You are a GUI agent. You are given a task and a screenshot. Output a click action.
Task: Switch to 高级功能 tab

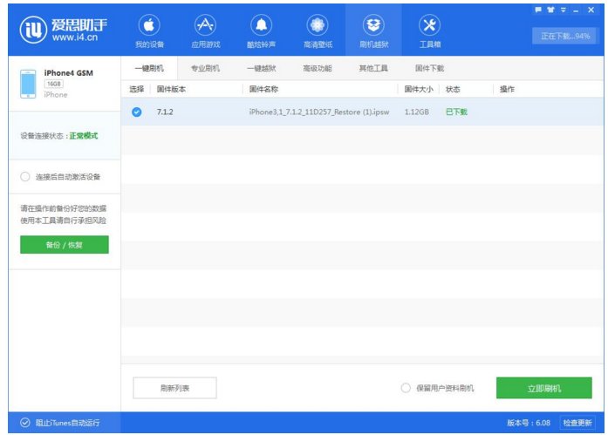pos(318,68)
